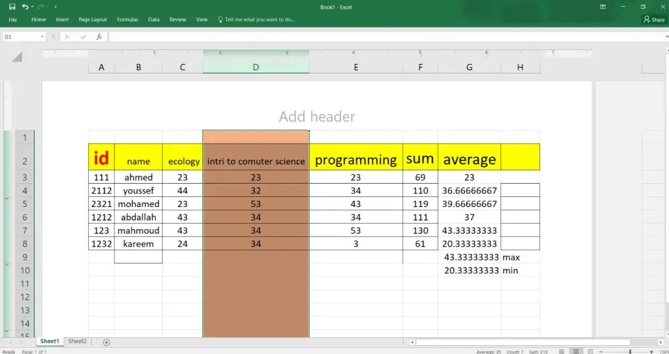The width and height of the screenshot is (669, 354).
Task: Click the zoom slider handle
Action: click(630, 351)
